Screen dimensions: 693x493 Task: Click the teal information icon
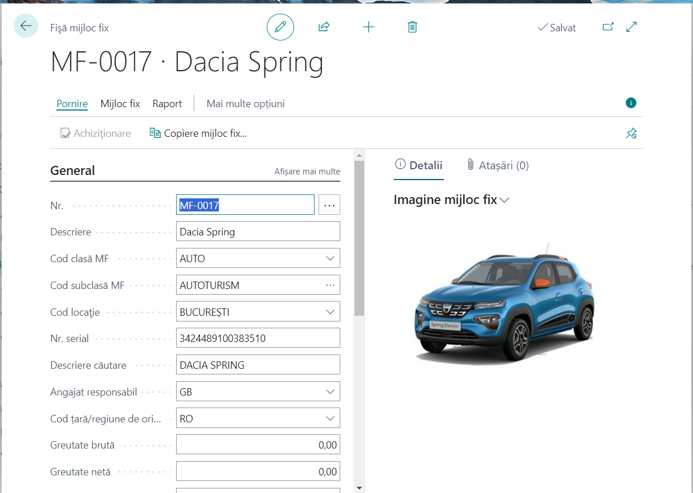coord(630,103)
